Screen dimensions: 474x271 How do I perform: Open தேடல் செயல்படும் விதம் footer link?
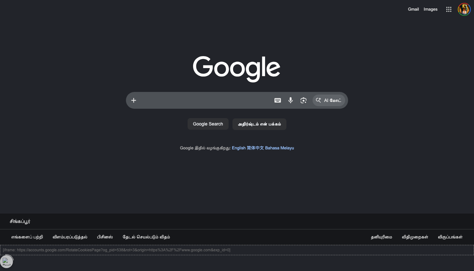pyautogui.click(x=146, y=237)
